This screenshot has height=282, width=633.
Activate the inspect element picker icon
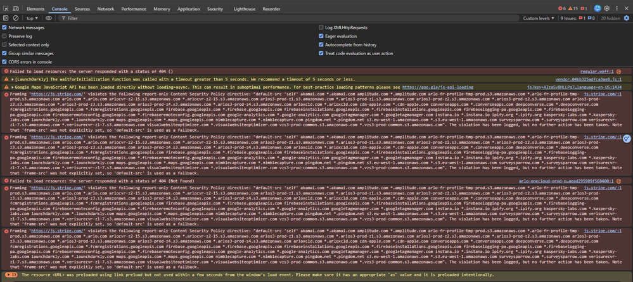[x=6, y=8]
